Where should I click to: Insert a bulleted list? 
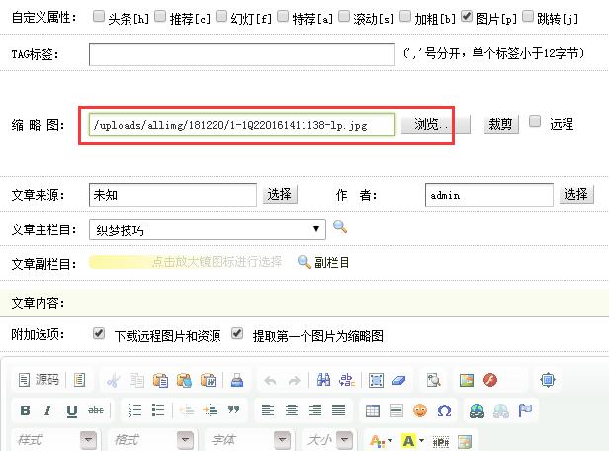158,410
